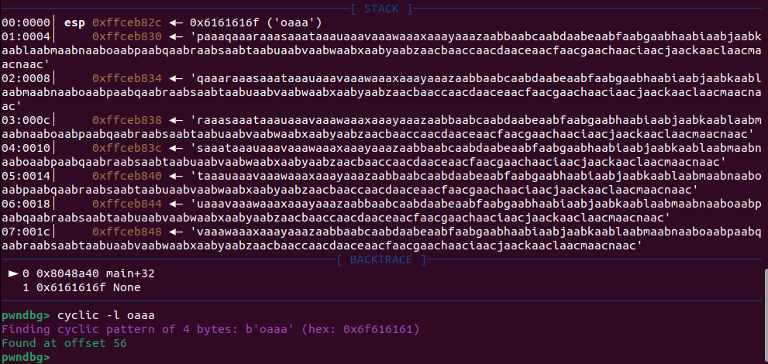This screenshot has width=768, height=364.
Task: Click the current frame arrow in the backtrace
Action: (x=12, y=273)
